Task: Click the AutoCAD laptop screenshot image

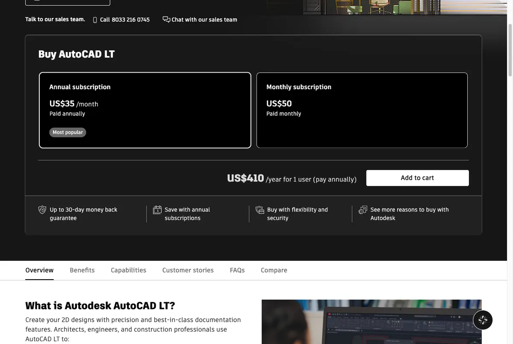Action: (371, 322)
